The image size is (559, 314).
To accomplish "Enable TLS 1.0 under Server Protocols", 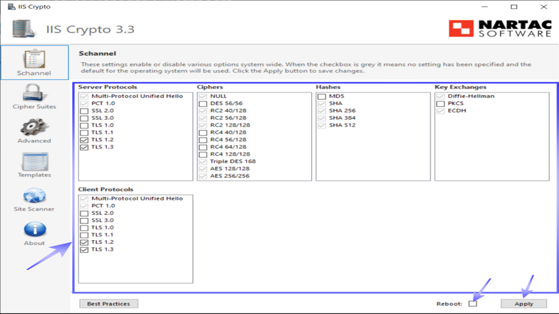I will 84,125.
